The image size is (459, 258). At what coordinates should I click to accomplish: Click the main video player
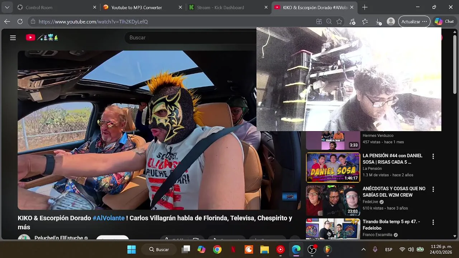(x=159, y=130)
